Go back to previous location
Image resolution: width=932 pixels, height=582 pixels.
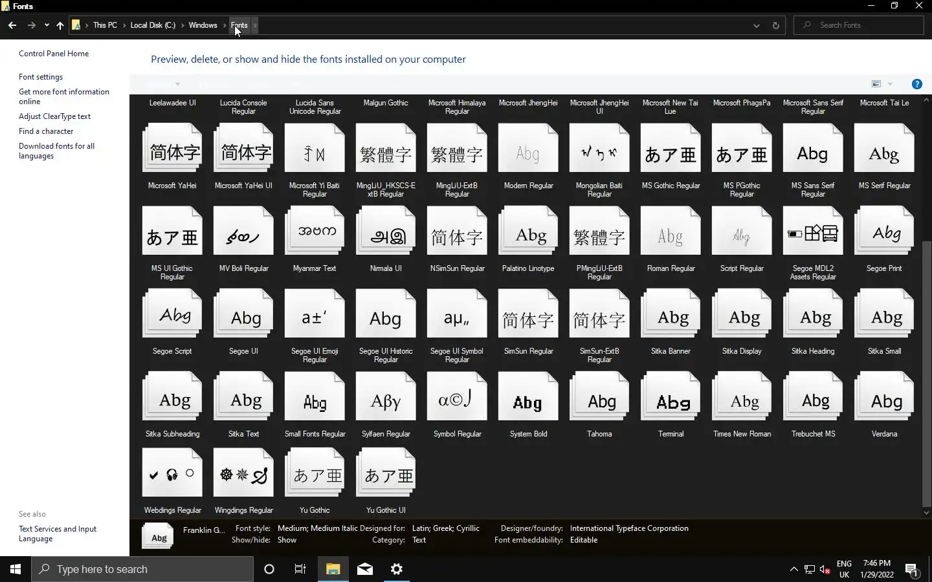12,25
